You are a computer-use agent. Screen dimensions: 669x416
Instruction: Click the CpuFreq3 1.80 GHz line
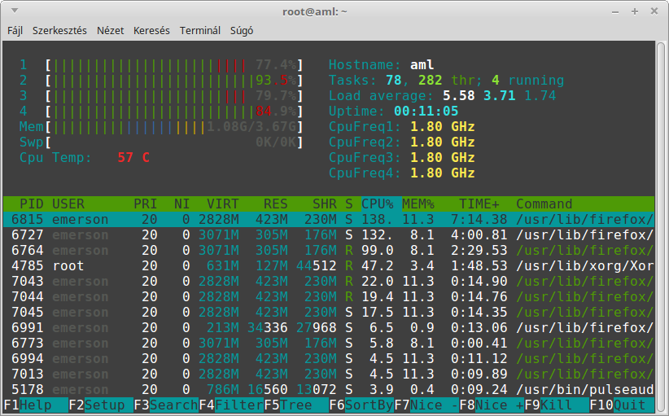[x=401, y=157]
